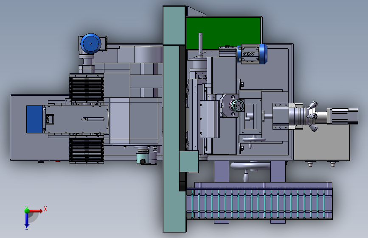
Task: Select the small handwheel near the tailstock
Action: 254,140
